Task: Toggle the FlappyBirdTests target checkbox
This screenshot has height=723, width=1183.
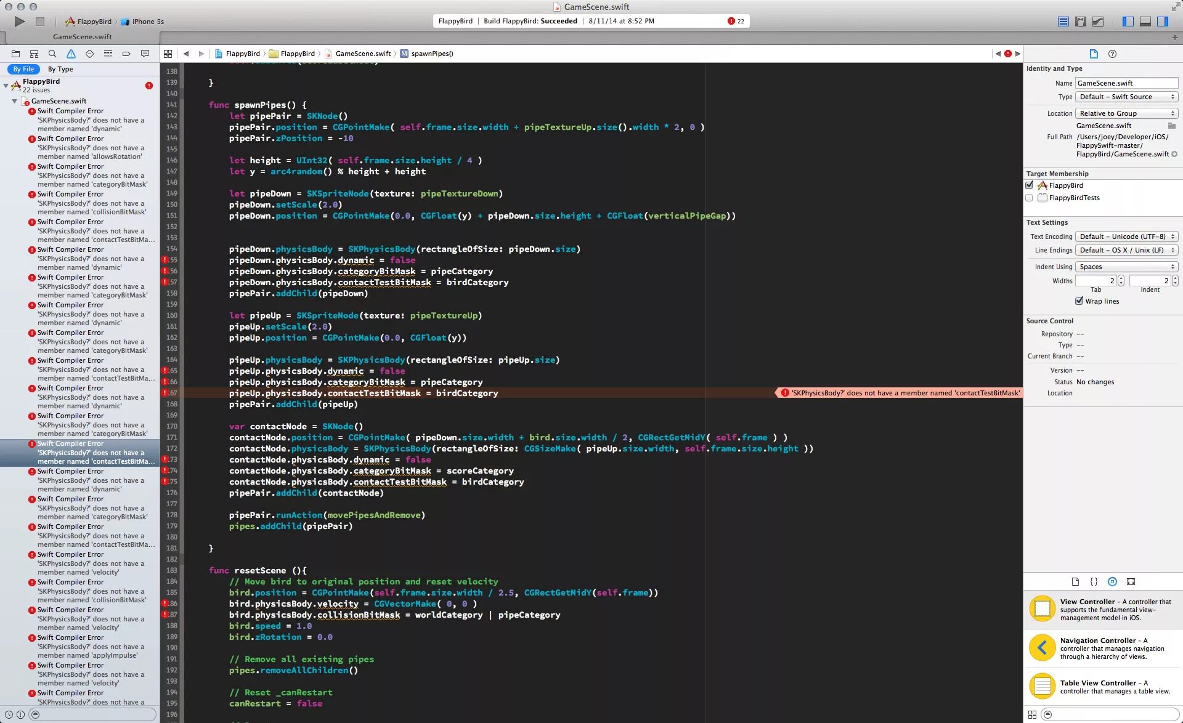Action: [x=1030, y=197]
